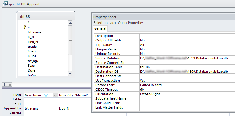Image resolution: width=235 pixels, height=116 pixels.
Task: Select the General tab in Property Sheet
Action: 100,28
